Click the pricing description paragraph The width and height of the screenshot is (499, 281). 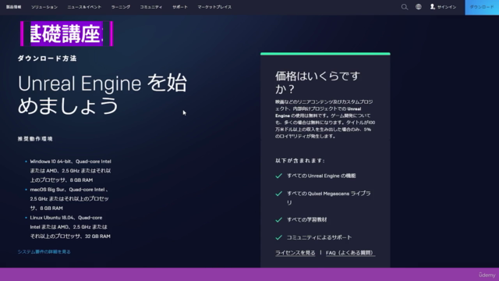pyautogui.click(x=325, y=119)
